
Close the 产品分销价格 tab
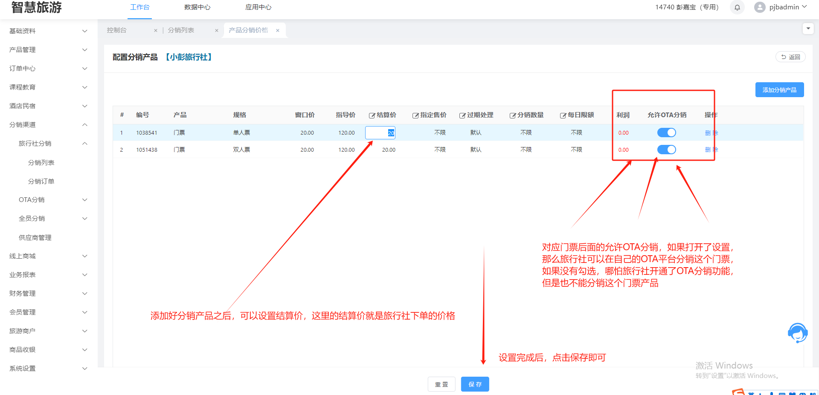(278, 31)
